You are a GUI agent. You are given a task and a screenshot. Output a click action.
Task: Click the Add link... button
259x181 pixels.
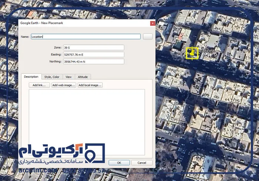point(39,85)
